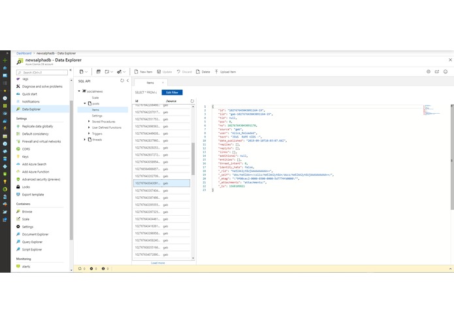Click the Edit Filter button

172,92
